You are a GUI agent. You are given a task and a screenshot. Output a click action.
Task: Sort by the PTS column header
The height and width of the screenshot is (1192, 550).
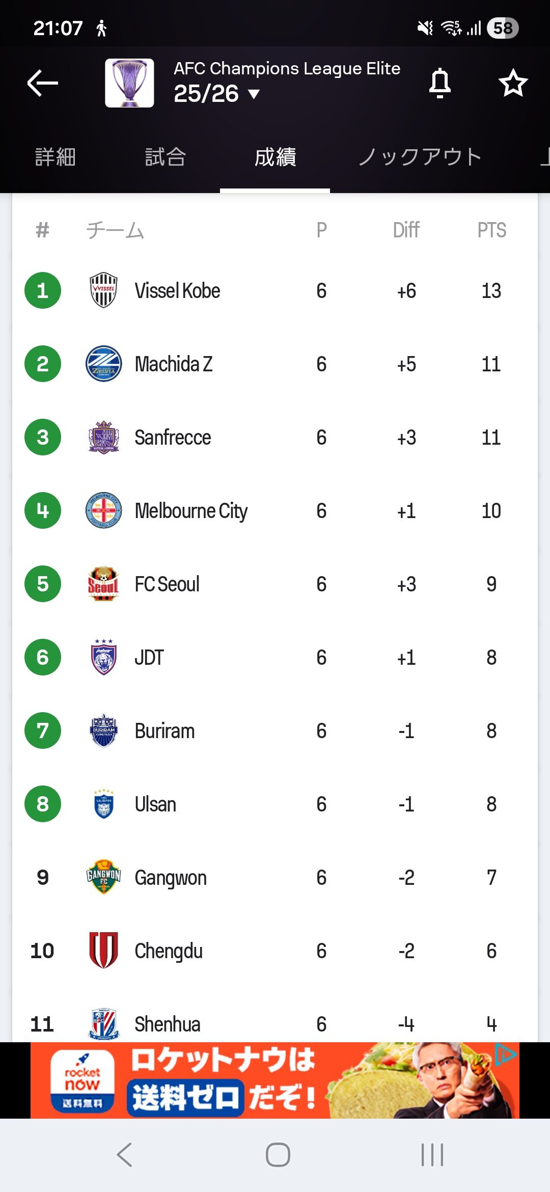pos(491,230)
